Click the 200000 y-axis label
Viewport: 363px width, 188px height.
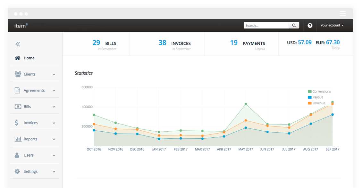click(x=87, y=127)
